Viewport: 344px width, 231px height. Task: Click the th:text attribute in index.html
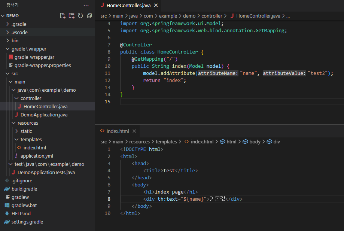(168, 199)
